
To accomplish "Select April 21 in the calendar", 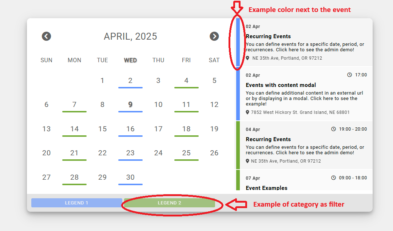I will coord(74,153).
